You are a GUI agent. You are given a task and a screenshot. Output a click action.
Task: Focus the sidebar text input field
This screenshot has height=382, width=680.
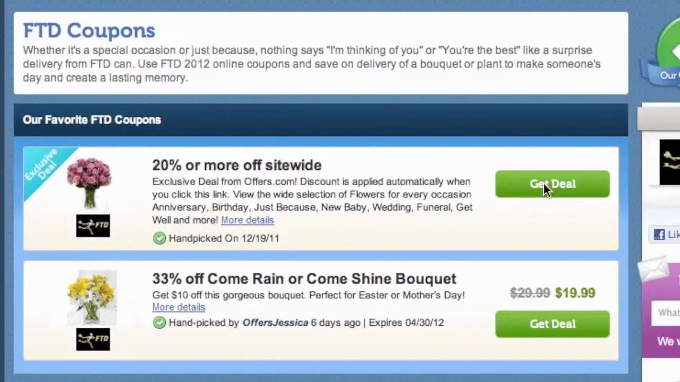(x=667, y=312)
